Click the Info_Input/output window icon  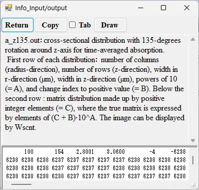click(9, 8)
